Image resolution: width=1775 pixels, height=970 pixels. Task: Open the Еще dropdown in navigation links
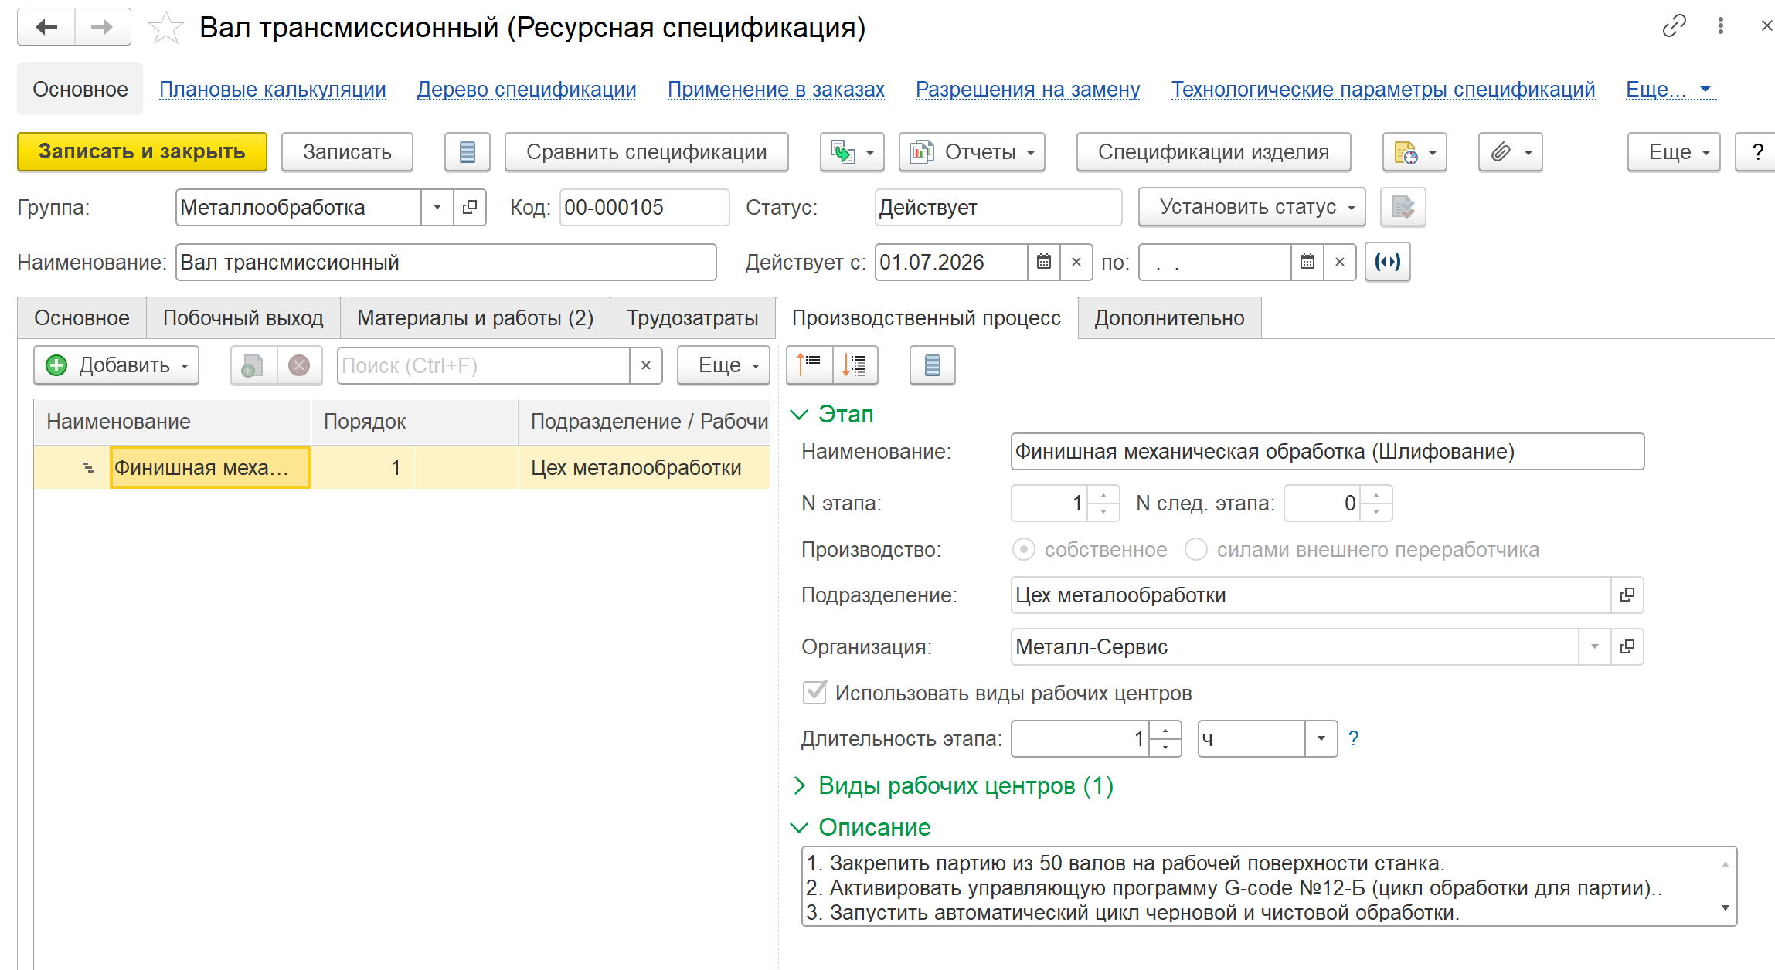click(x=1669, y=89)
